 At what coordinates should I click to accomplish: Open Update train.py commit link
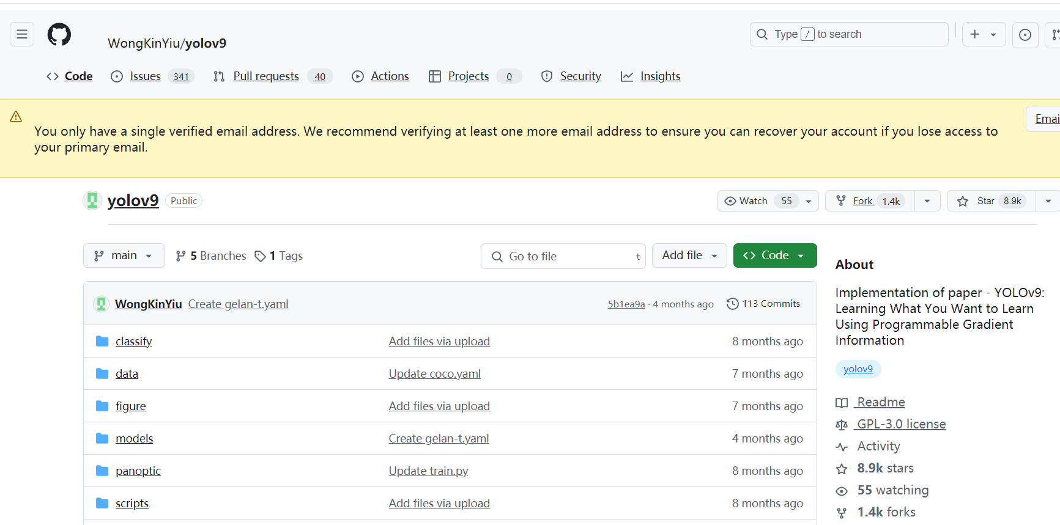429,471
